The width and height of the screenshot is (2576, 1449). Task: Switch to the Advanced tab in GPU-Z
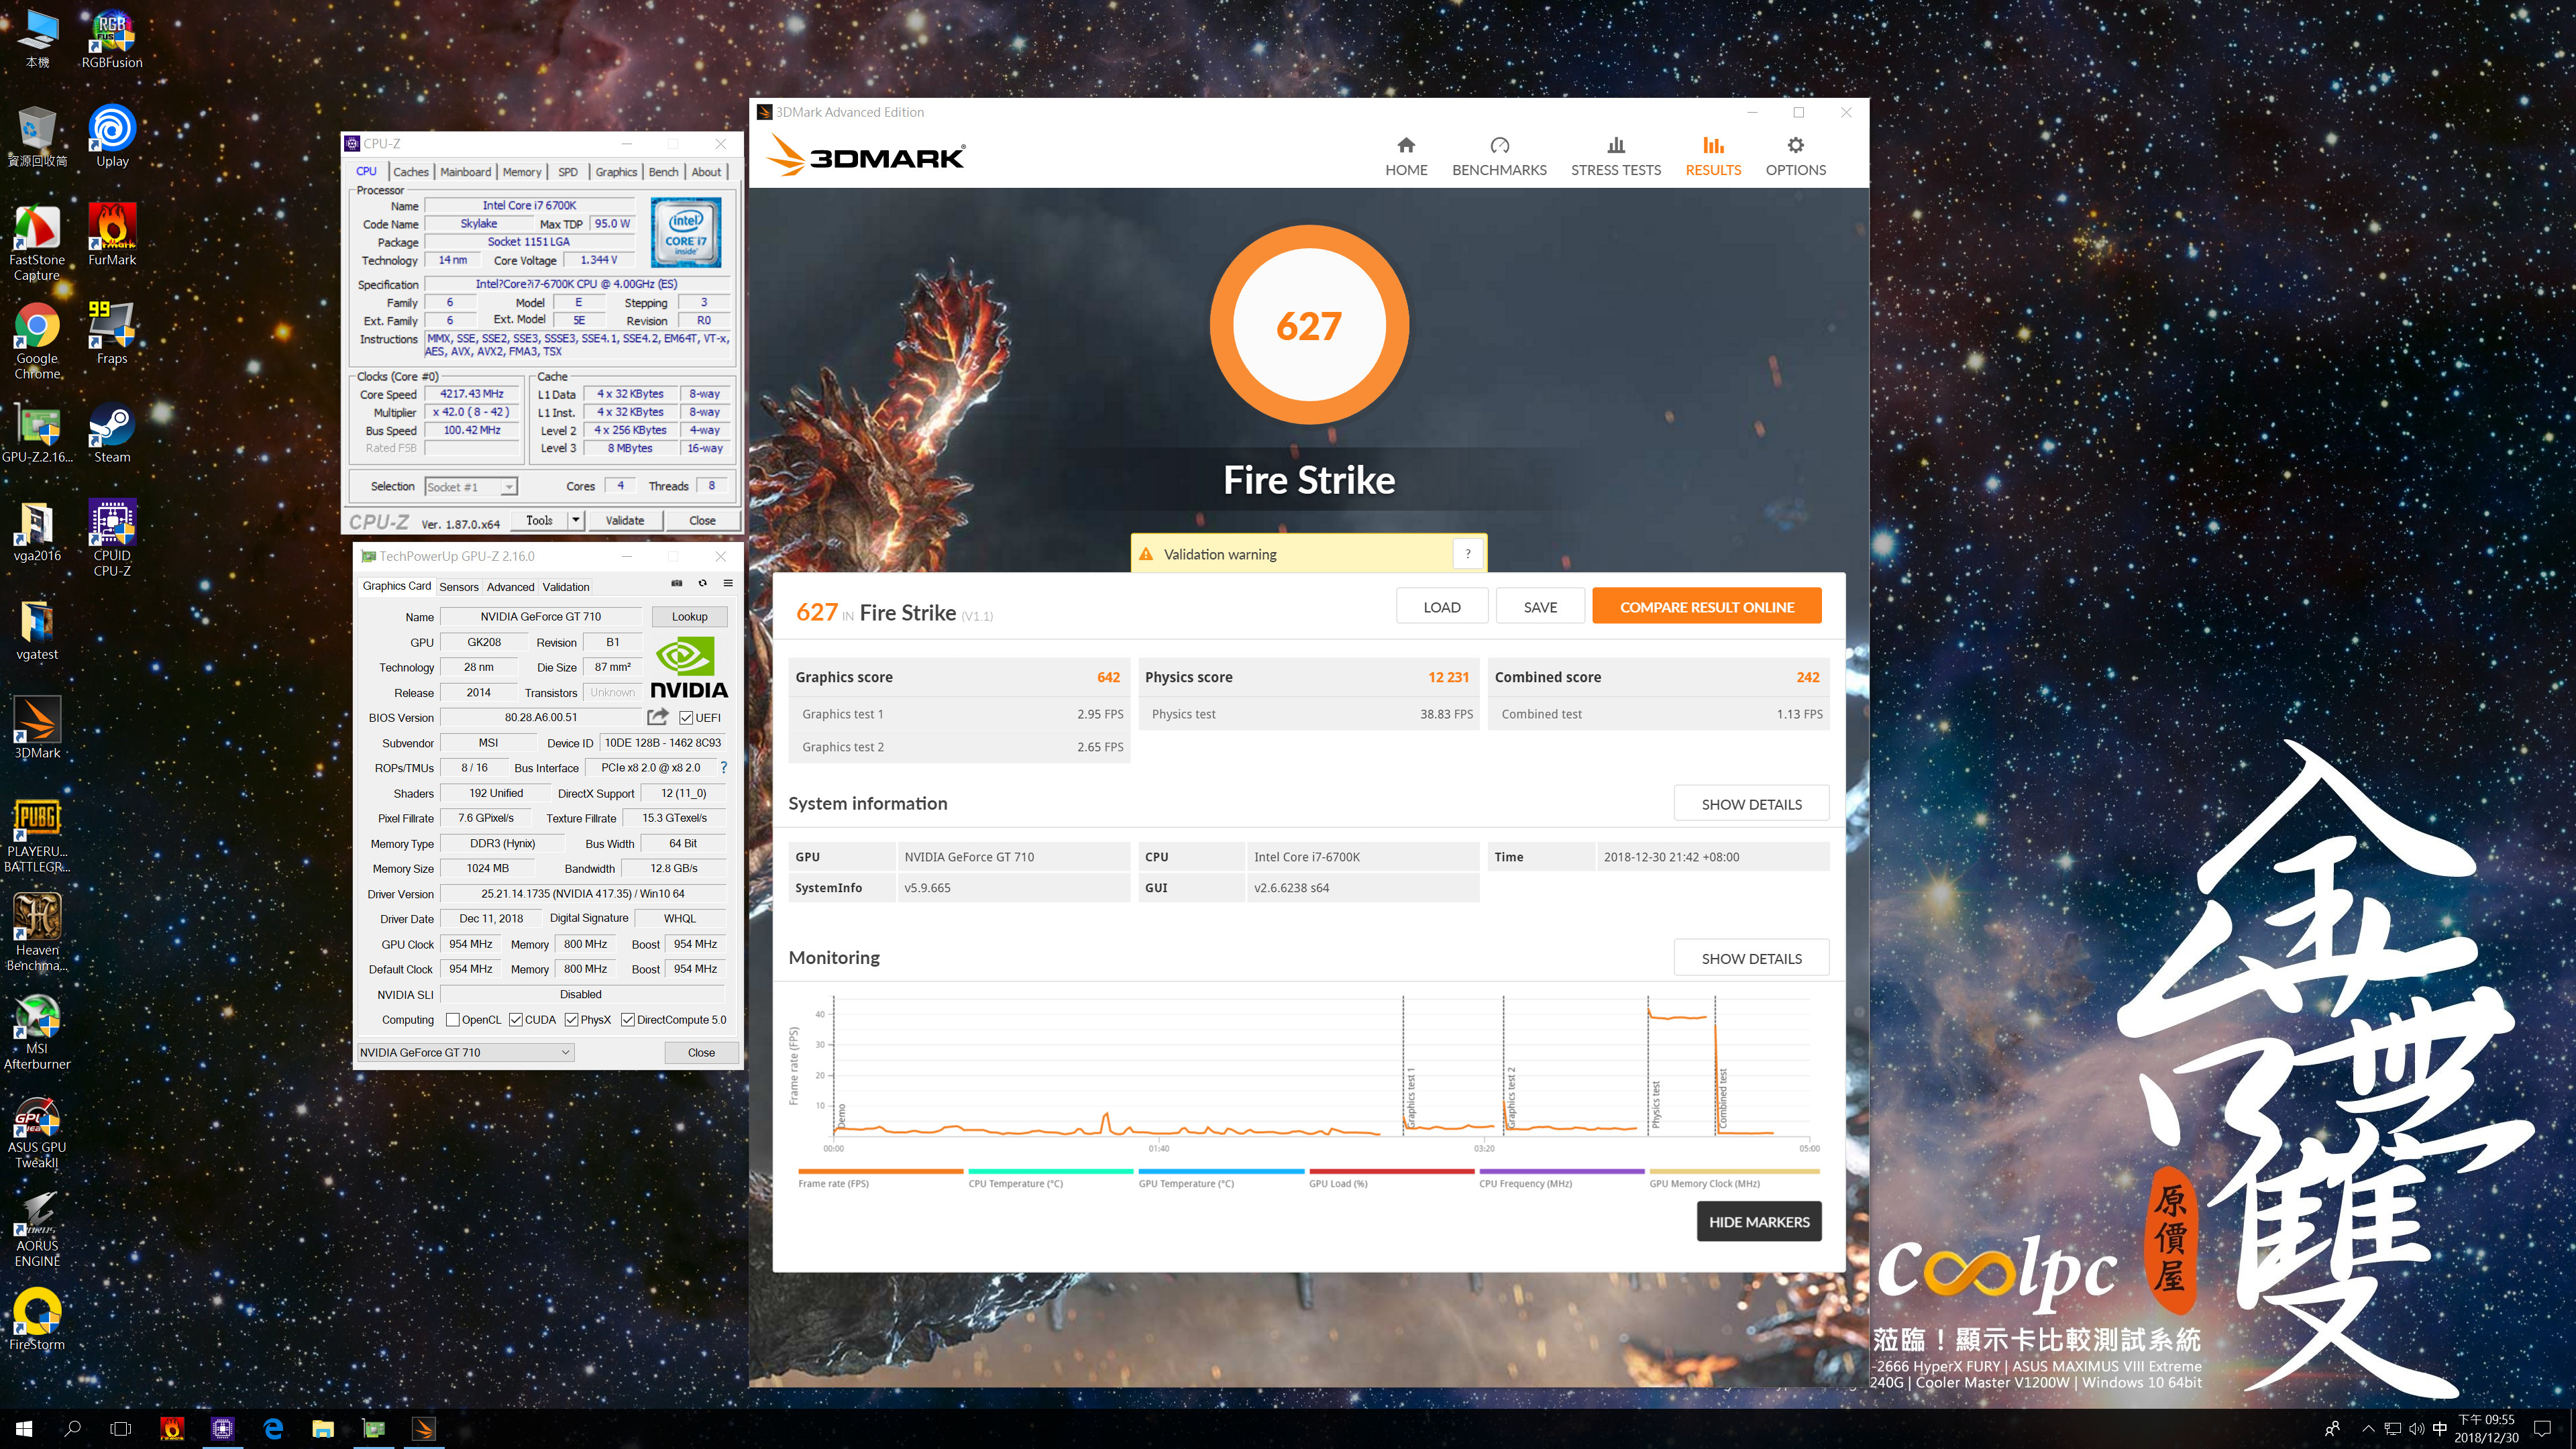(x=510, y=587)
